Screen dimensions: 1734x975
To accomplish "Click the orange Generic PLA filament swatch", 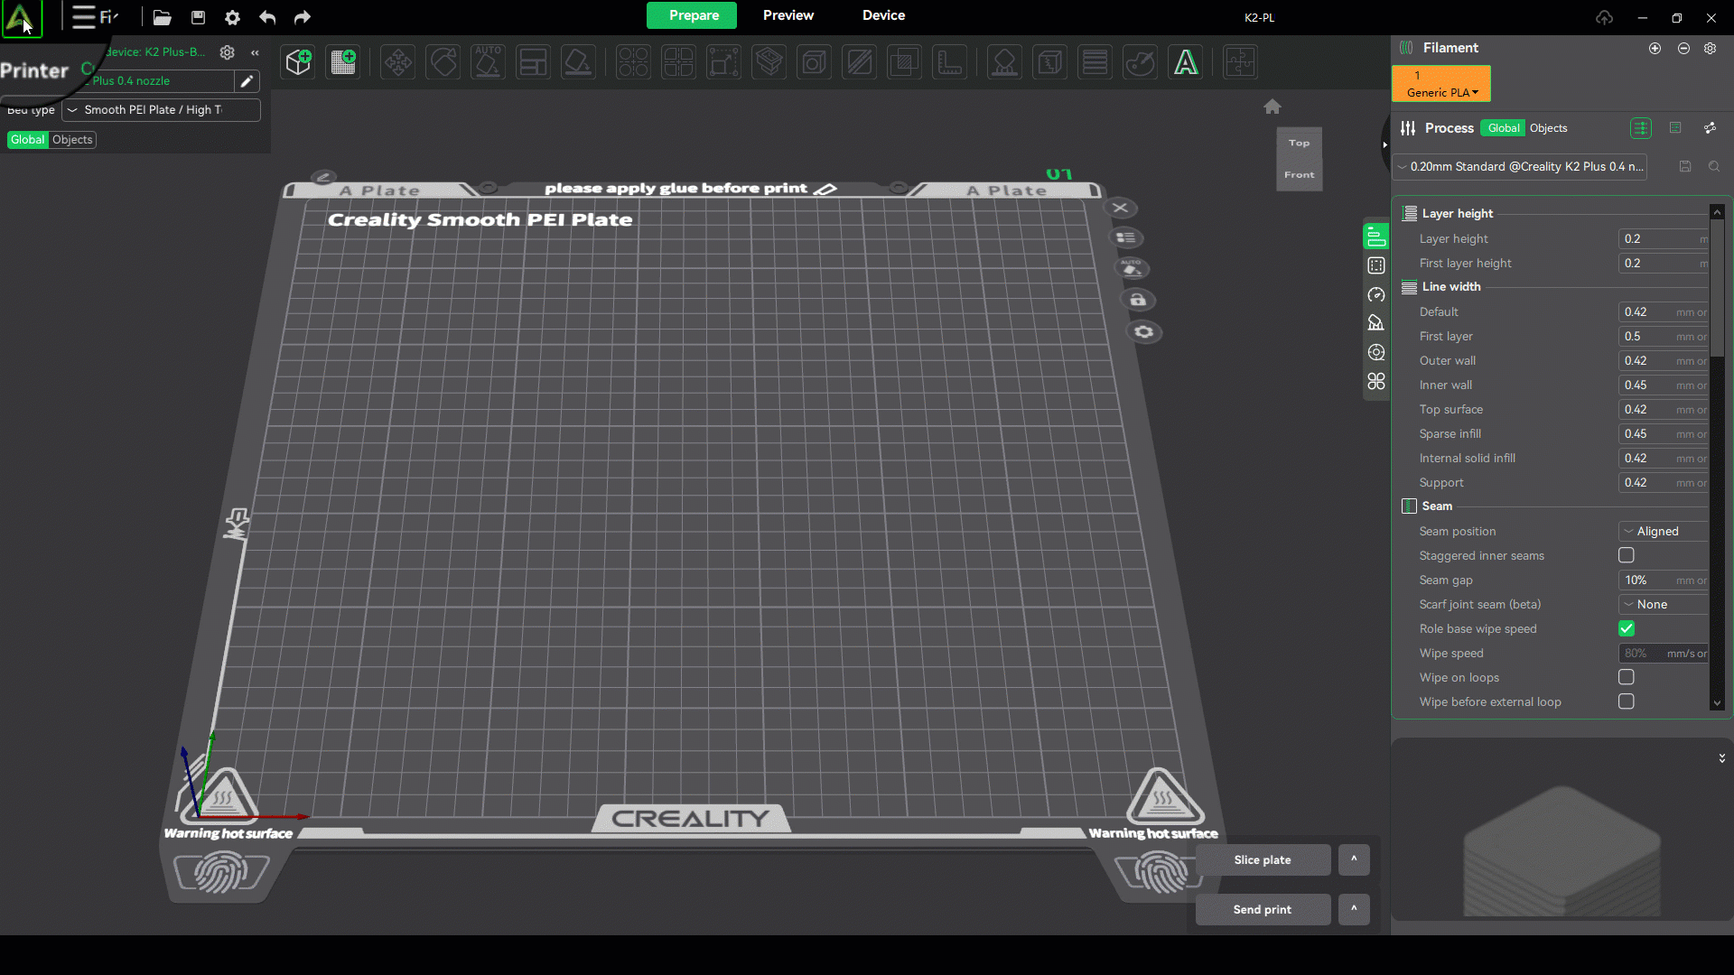I will [1440, 83].
